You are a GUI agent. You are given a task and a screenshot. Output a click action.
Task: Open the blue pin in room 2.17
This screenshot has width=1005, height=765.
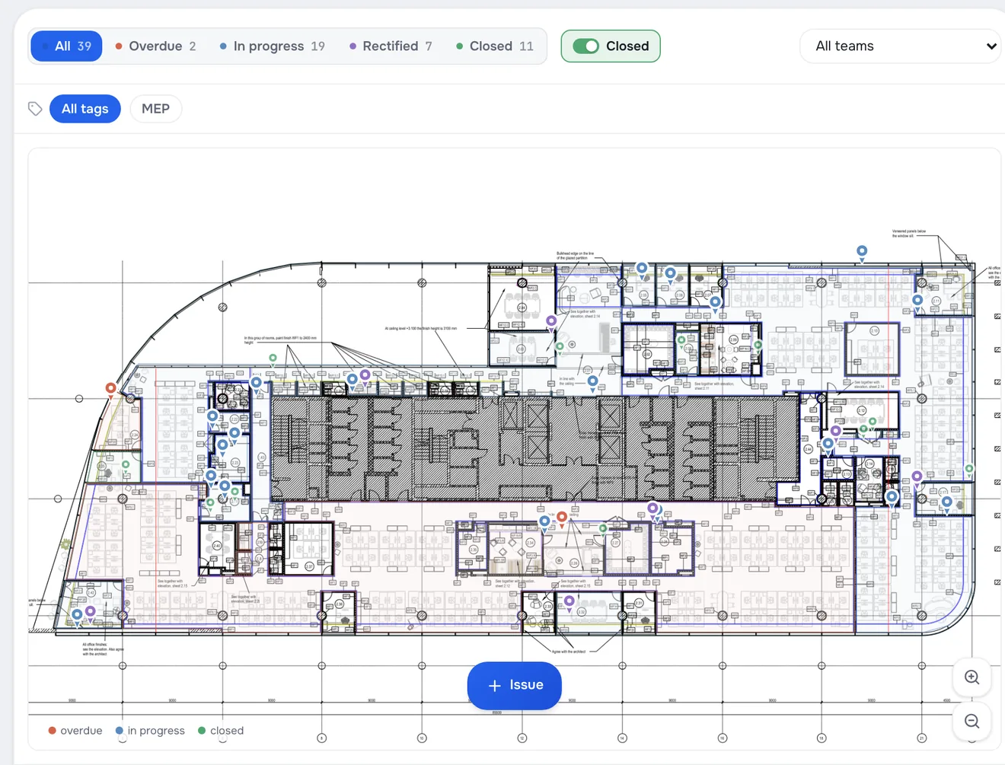[946, 503]
